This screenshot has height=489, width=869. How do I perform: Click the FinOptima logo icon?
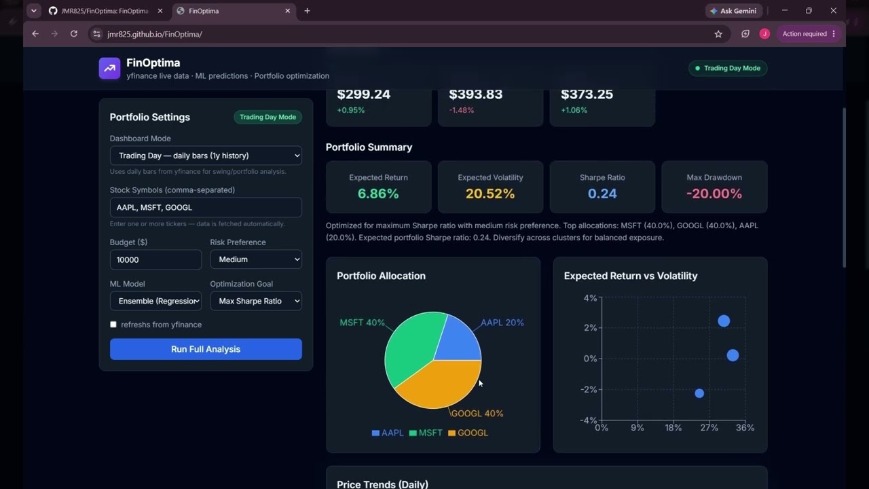109,68
